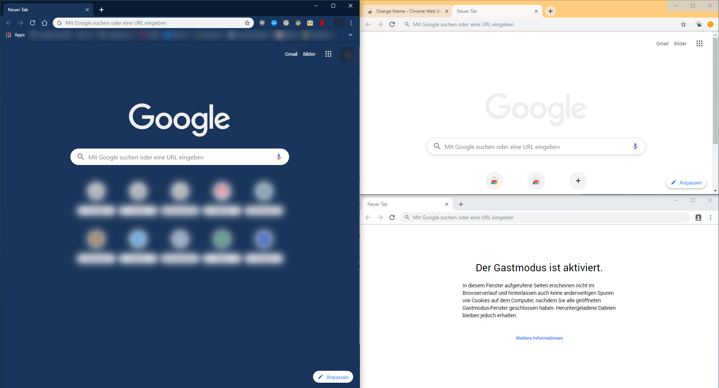
Task: Start voice search in dark window
Action: [279, 157]
